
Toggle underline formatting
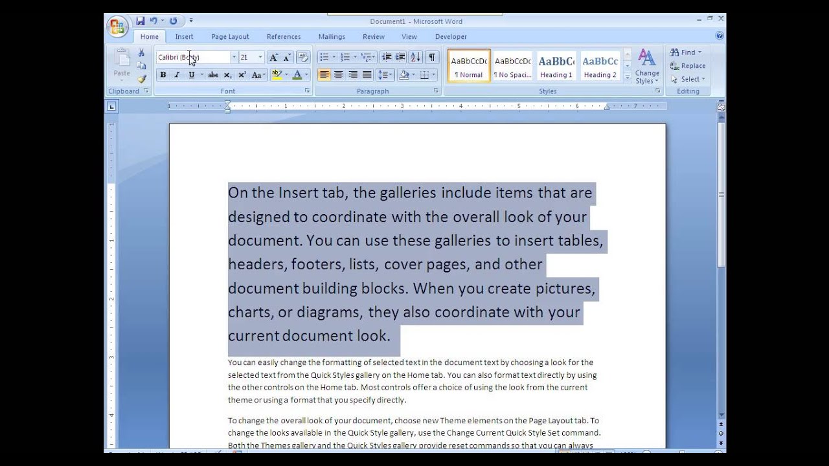(x=191, y=75)
